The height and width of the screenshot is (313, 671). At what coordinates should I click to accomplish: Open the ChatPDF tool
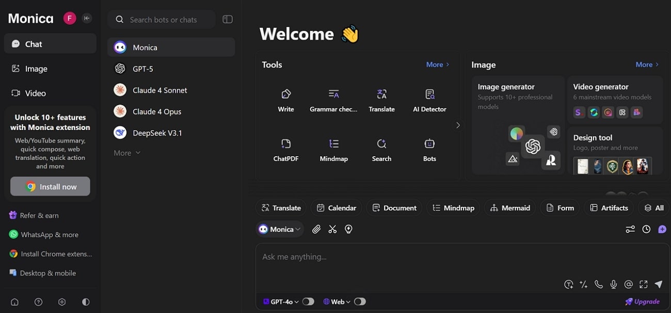[x=286, y=150]
